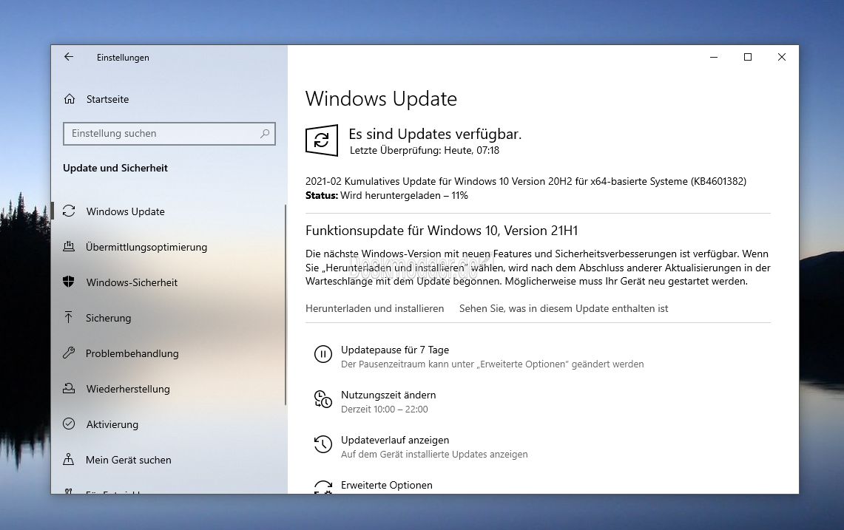
Task: Maximize the Einstellungen window
Action: pyautogui.click(x=748, y=57)
